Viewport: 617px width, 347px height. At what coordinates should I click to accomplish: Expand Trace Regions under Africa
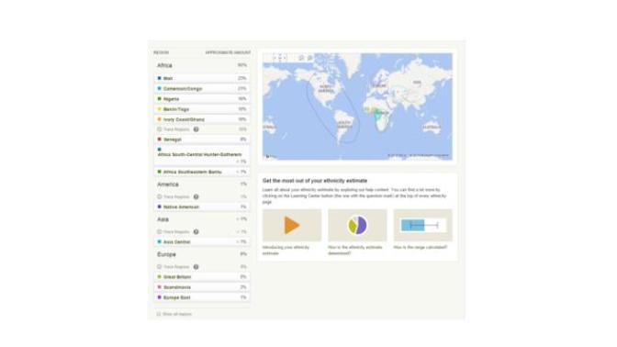coord(174,129)
